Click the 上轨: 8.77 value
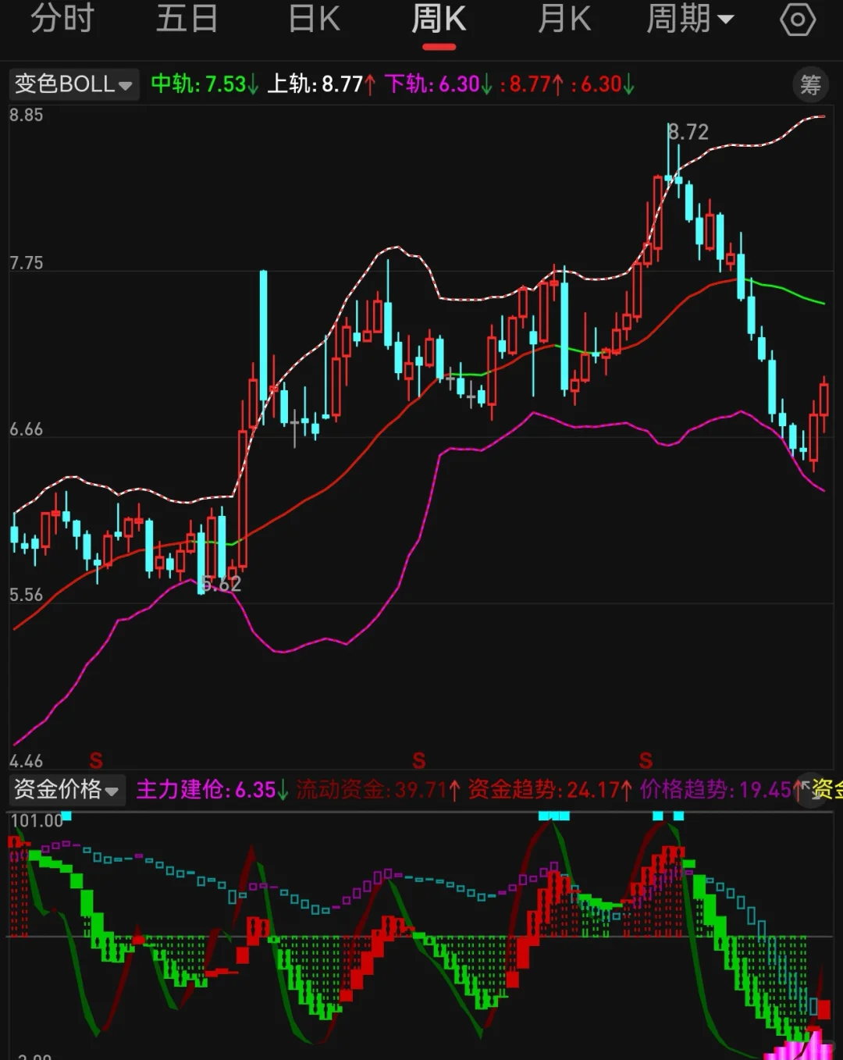Screen dimensions: 843x1060 tap(322, 84)
